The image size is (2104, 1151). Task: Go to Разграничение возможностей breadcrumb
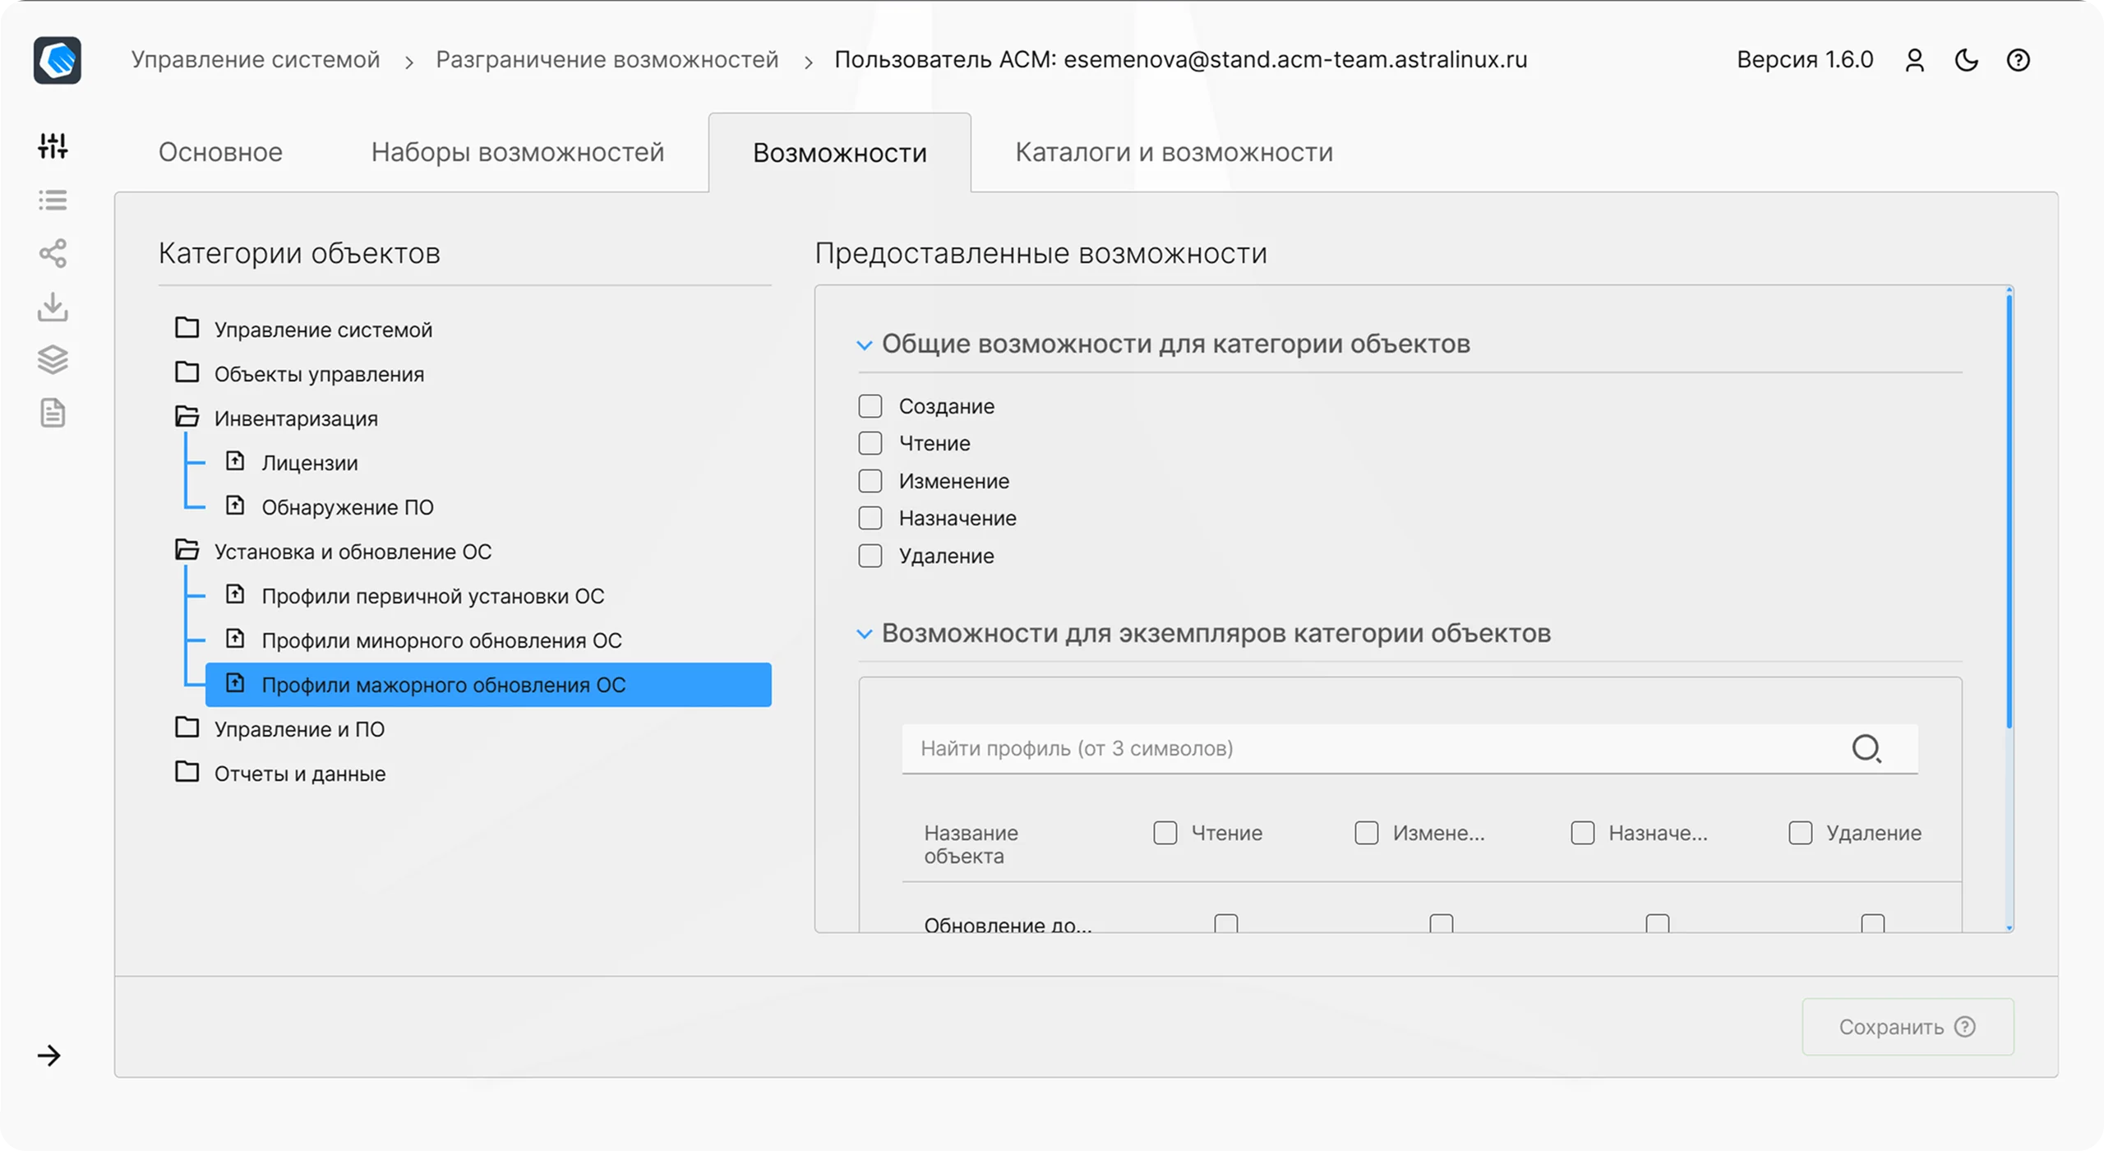607,59
